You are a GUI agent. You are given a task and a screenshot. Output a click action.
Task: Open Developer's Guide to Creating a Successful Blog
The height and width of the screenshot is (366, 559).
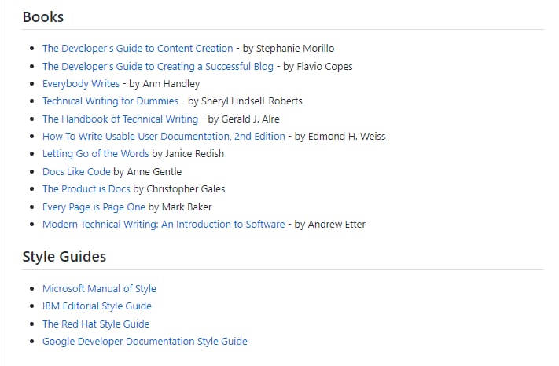coord(158,67)
